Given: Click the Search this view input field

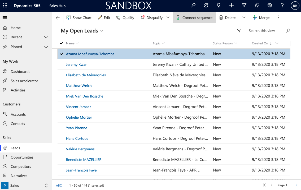Looking at the screenshot, I should [x=270, y=31].
